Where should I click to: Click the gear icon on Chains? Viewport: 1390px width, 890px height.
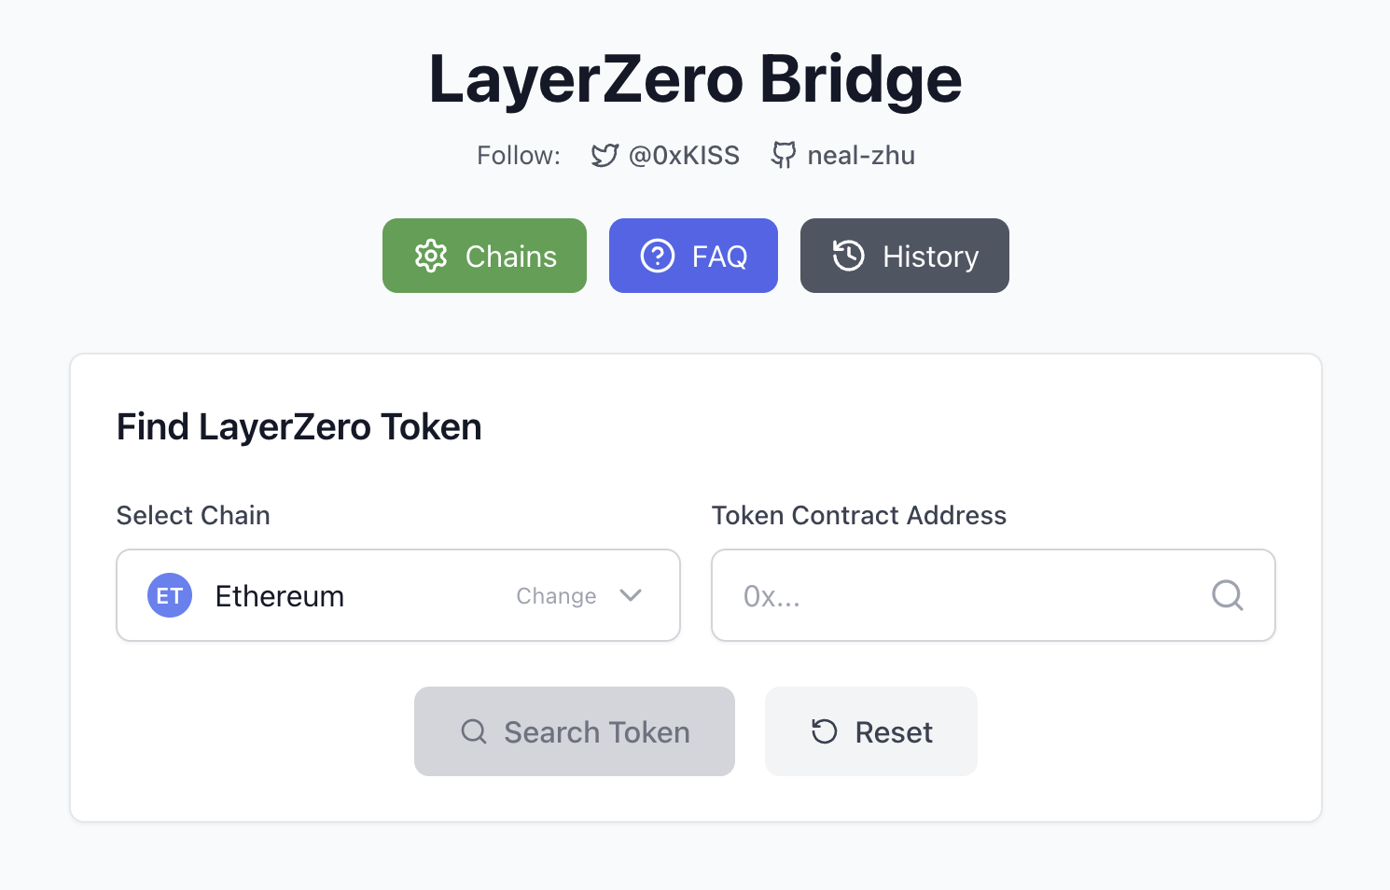(431, 256)
